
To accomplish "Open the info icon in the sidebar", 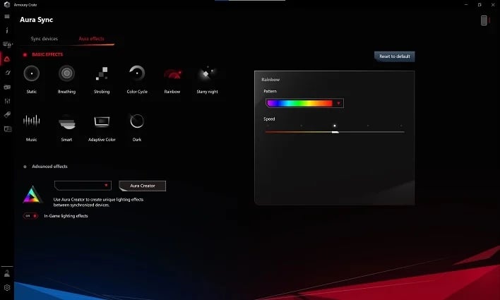I will (x=6, y=30).
